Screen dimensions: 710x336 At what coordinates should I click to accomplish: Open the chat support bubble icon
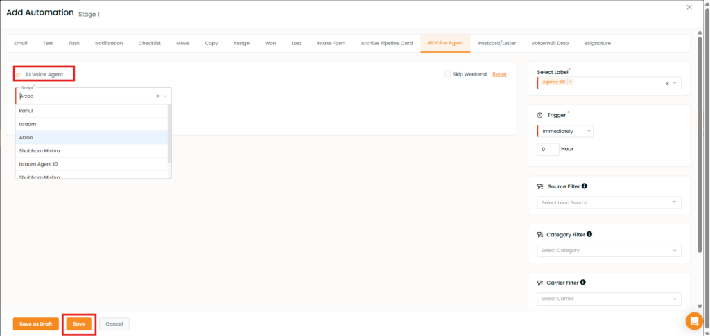693,321
